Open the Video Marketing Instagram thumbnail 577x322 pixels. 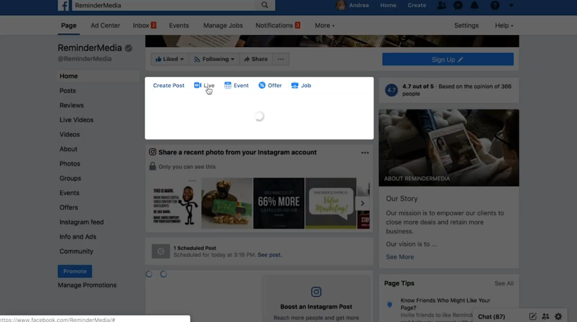(330, 204)
